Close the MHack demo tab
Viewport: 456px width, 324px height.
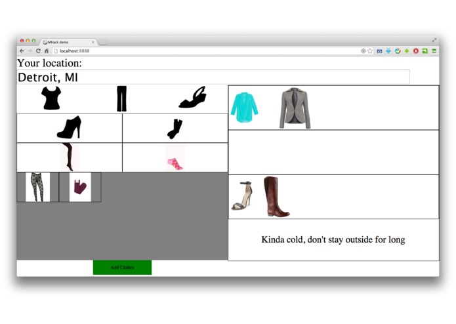[93, 42]
